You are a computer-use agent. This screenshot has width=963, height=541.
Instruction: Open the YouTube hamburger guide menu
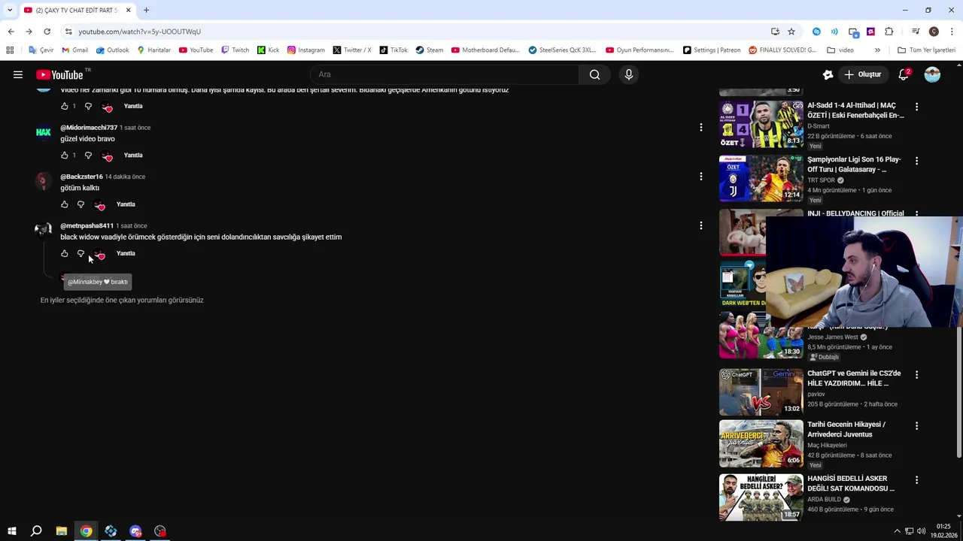[18, 74]
